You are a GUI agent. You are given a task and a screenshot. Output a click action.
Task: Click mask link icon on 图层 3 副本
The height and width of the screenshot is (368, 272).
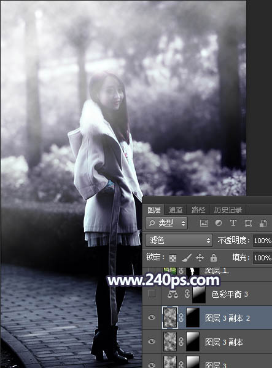pyautogui.click(x=181, y=342)
